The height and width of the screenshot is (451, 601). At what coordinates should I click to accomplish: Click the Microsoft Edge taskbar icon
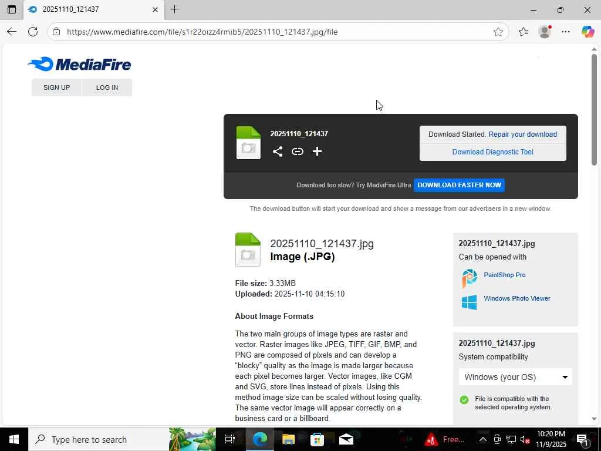[259, 439]
